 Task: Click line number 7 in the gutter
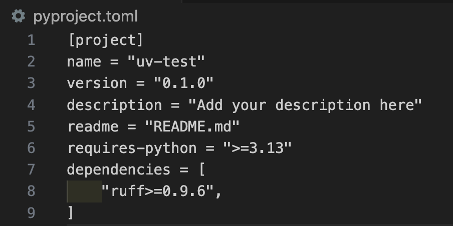pos(31,169)
